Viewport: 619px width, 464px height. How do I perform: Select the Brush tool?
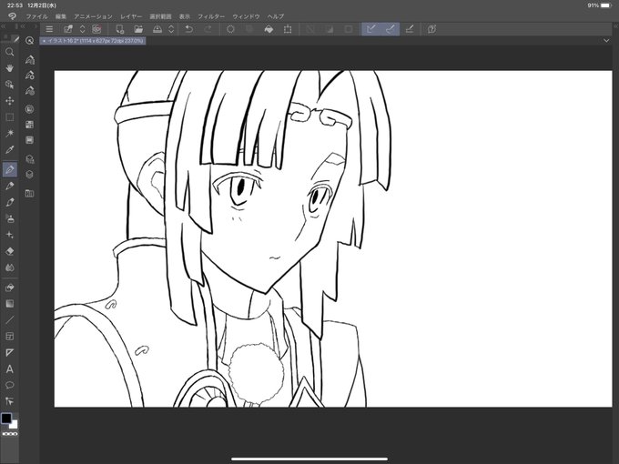tap(10, 202)
